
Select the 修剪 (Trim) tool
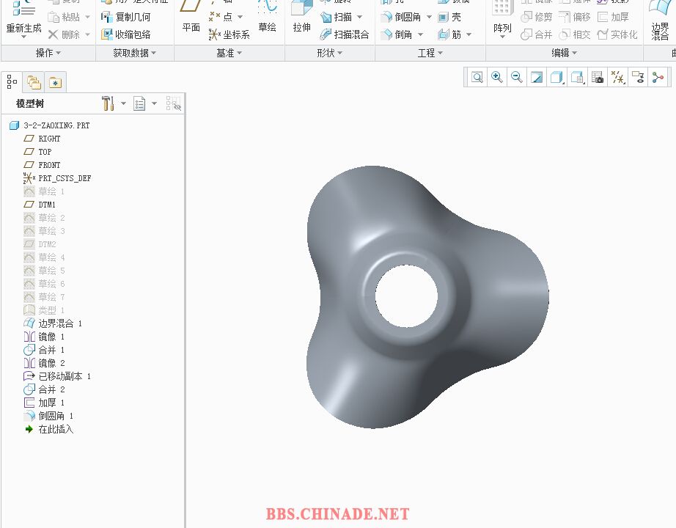pyautogui.click(x=536, y=18)
